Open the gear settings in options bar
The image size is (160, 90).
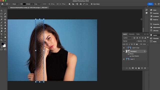81,4
